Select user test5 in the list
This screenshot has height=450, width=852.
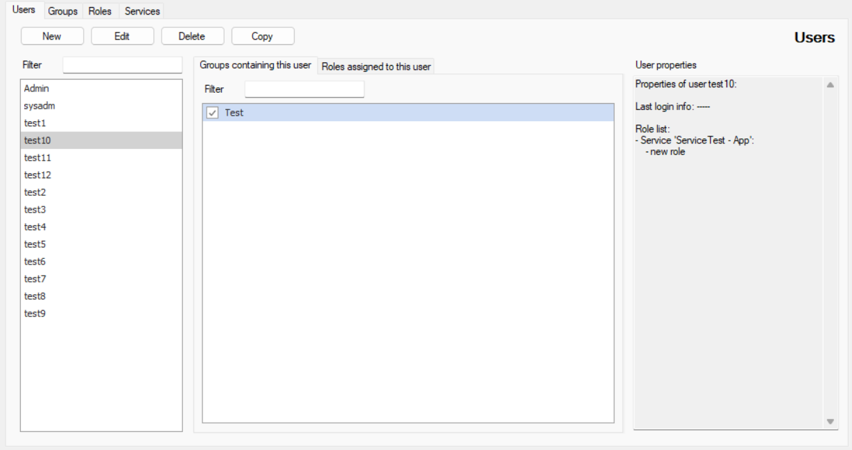click(101, 244)
